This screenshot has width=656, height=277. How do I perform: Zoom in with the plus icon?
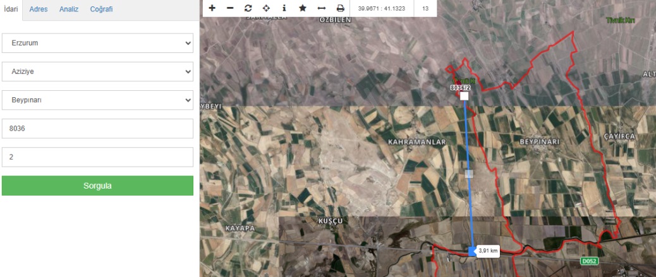pyautogui.click(x=212, y=8)
